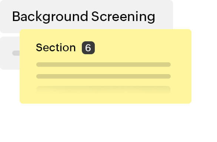Click the gray card area left of 'Background'
Image resolution: width=217 pixels, height=142 pixels.
[6, 17]
